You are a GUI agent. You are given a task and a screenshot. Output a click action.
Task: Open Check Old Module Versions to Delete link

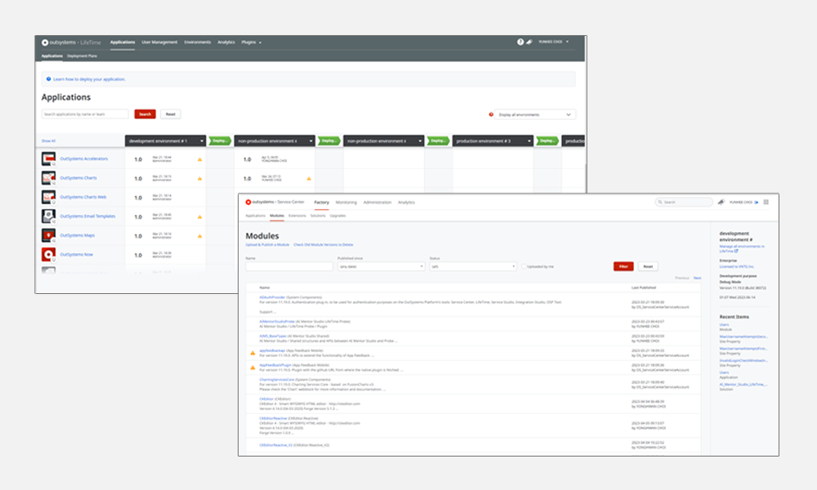[x=323, y=245]
